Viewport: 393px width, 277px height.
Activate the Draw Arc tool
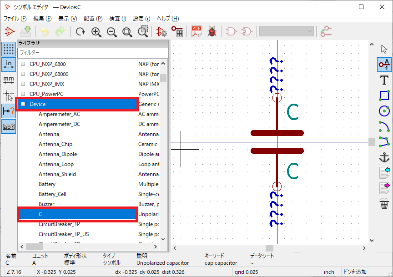tap(384, 126)
